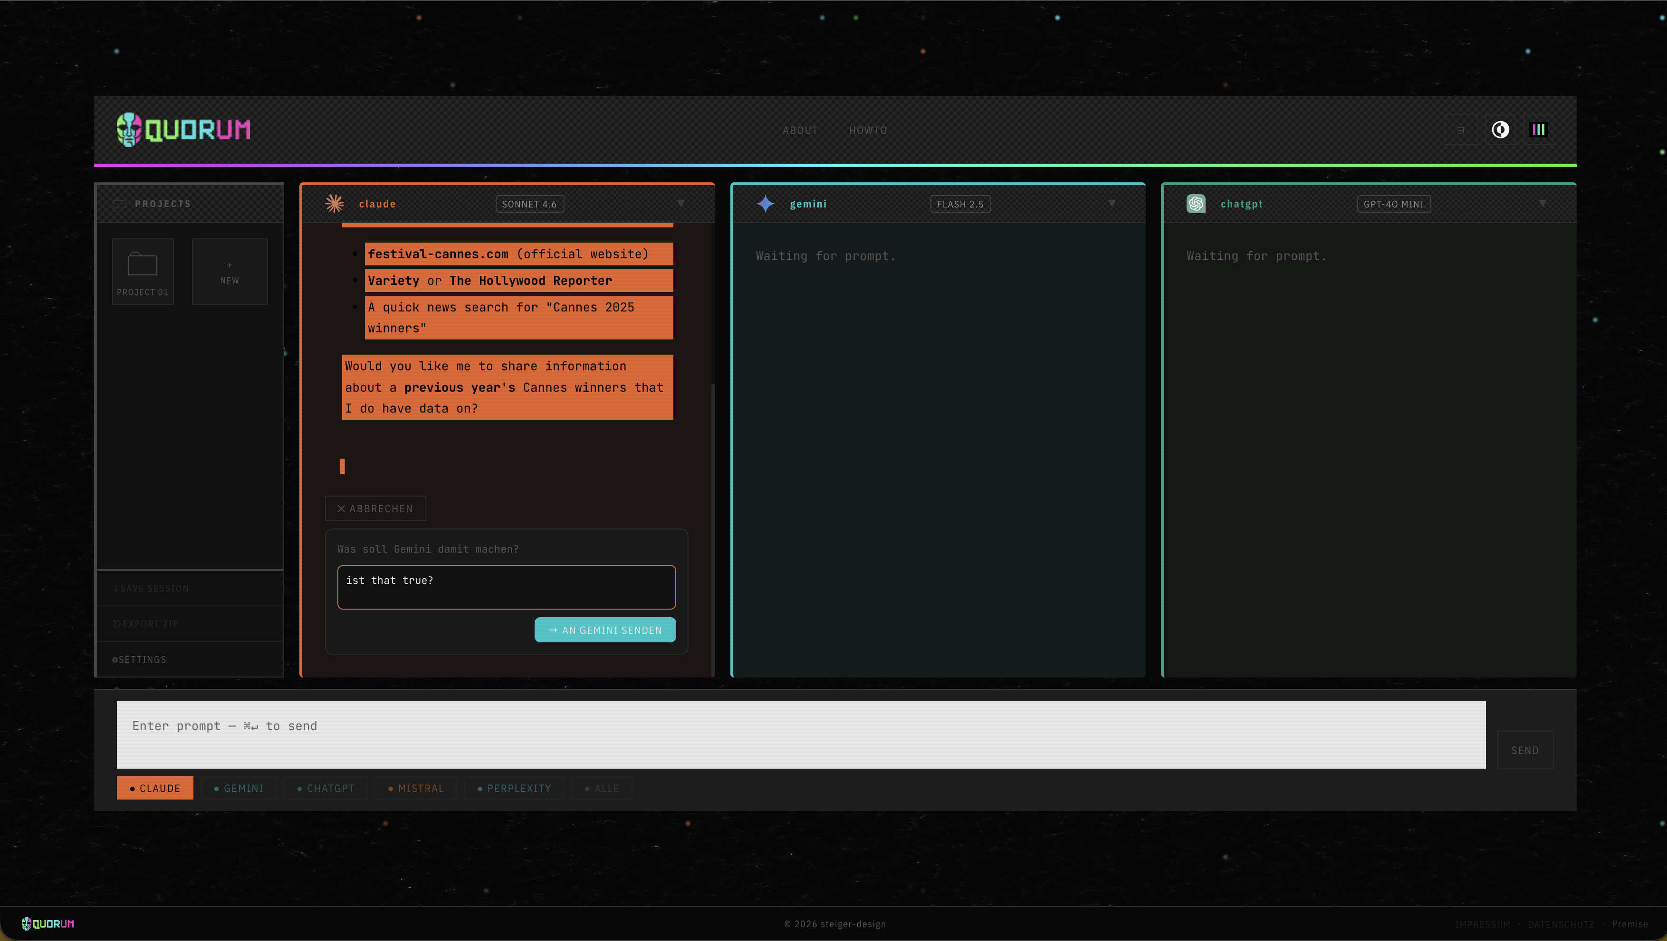Expand the Claude panel dropdown arrow
This screenshot has height=941, width=1667.
click(681, 204)
